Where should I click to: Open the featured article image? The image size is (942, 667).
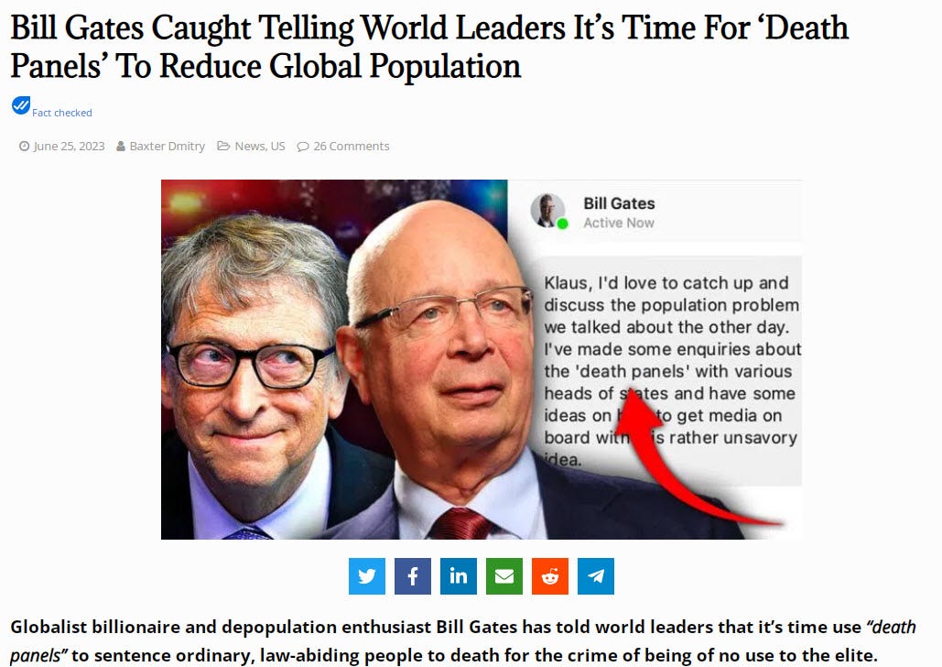point(482,359)
